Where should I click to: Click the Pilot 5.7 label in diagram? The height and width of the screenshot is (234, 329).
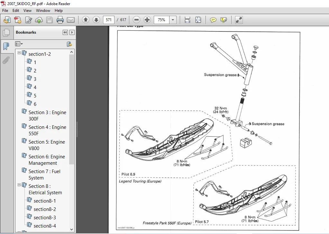pyautogui.click(x=202, y=222)
